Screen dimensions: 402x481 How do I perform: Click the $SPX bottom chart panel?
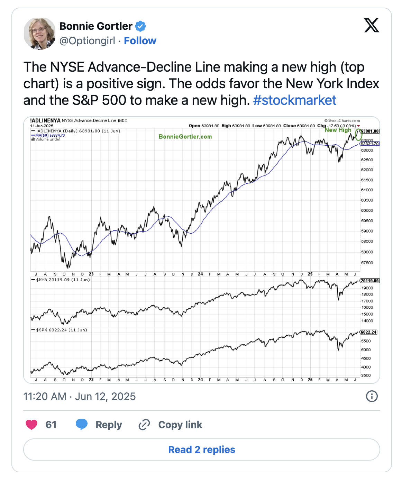tap(194, 353)
